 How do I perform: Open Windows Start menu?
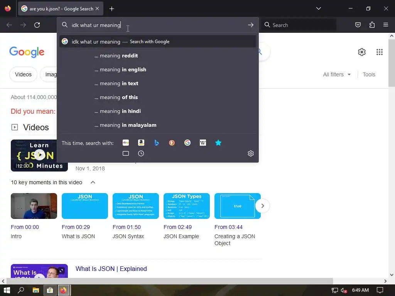(x=7, y=290)
